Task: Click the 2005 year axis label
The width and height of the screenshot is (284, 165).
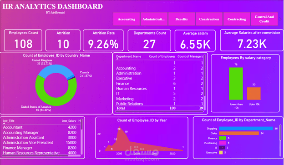Action: (x=119, y=154)
